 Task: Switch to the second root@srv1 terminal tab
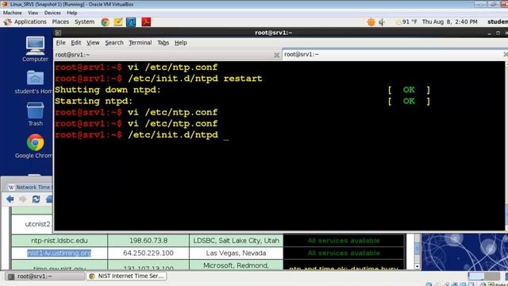coord(394,55)
